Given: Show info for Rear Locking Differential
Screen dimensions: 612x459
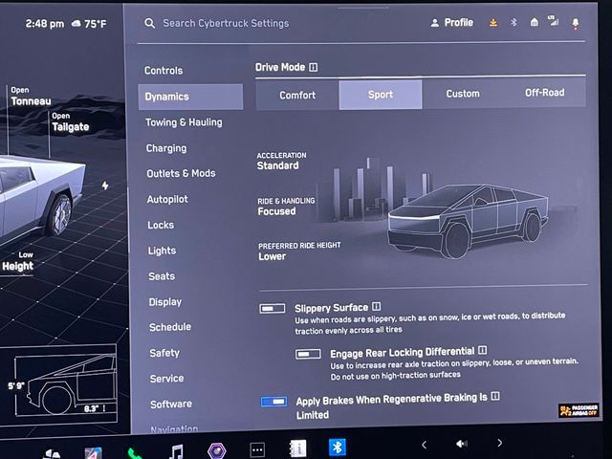Looking at the screenshot, I should coord(482,350).
